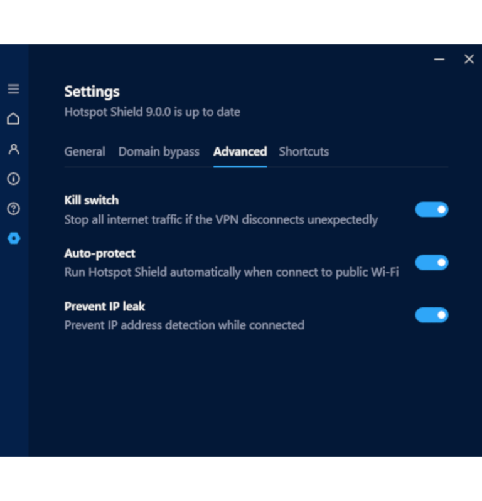
Task: Select the Advanced tab
Action: pyautogui.click(x=240, y=152)
